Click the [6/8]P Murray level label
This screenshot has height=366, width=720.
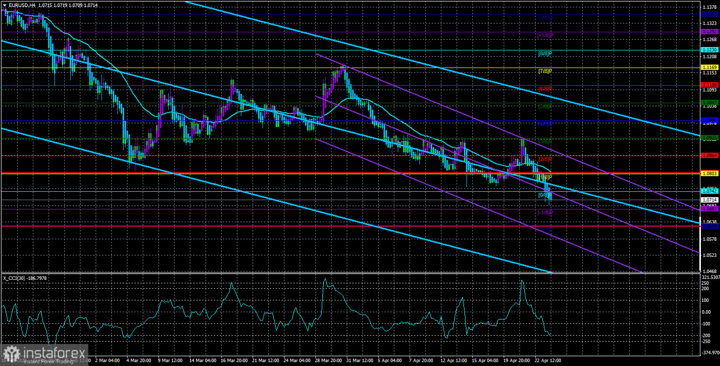point(545,89)
